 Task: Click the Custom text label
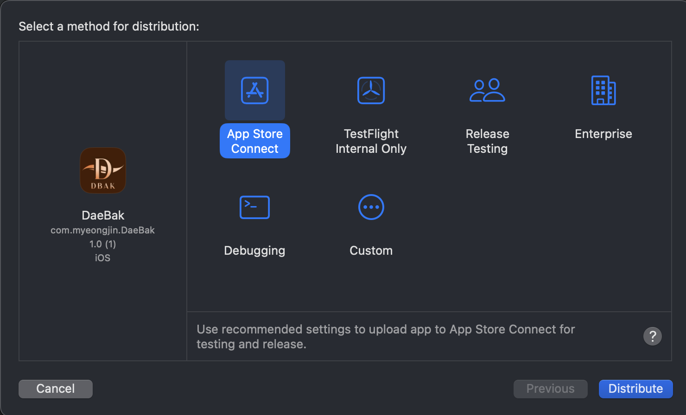tap(371, 251)
